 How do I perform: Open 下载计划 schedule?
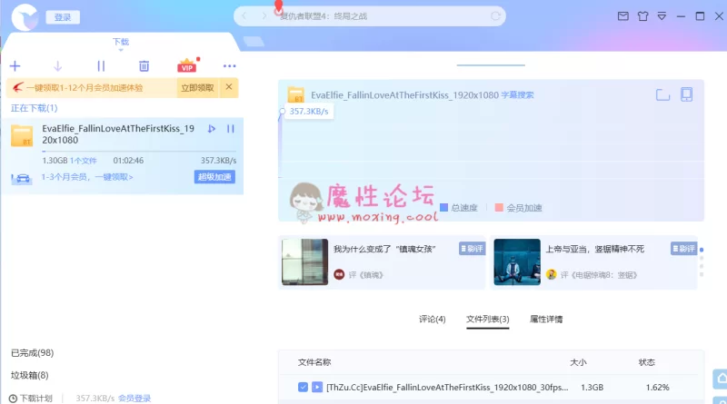coord(31,399)
